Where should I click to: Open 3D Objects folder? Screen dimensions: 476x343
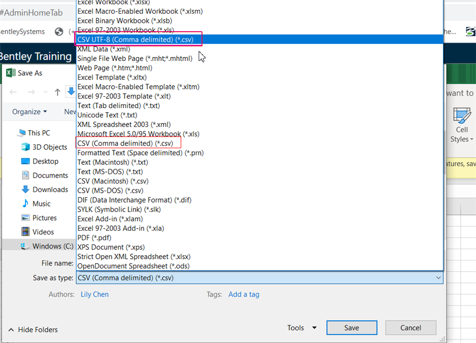point(44,147)
